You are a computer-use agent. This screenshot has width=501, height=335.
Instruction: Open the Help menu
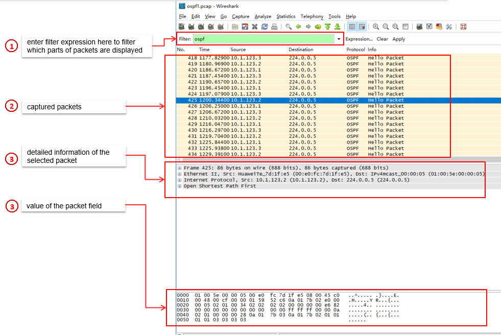(x=351, y=16)
